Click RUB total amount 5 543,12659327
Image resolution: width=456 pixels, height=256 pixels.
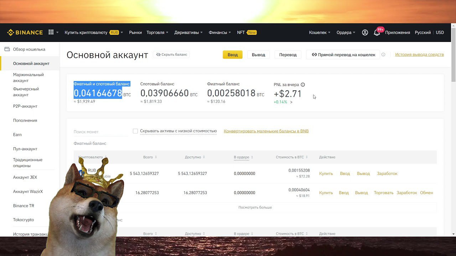(144, 174)
